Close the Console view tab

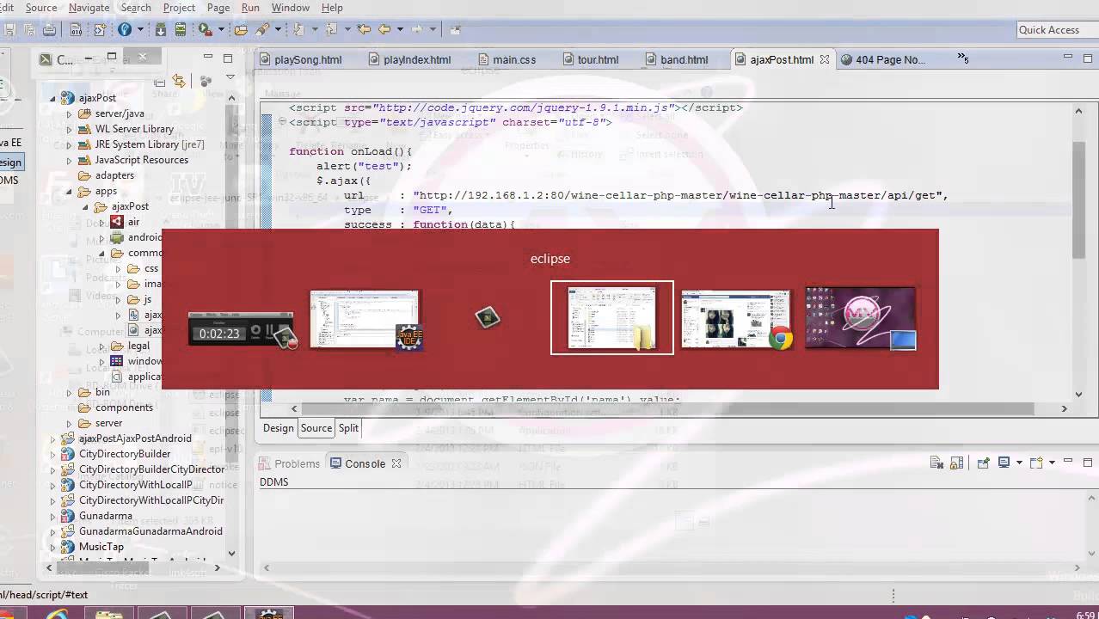[x=396, y=463]
